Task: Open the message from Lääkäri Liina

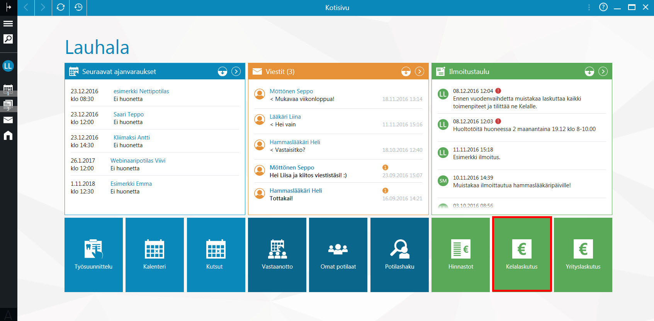Action: click(x=338, y=121)
